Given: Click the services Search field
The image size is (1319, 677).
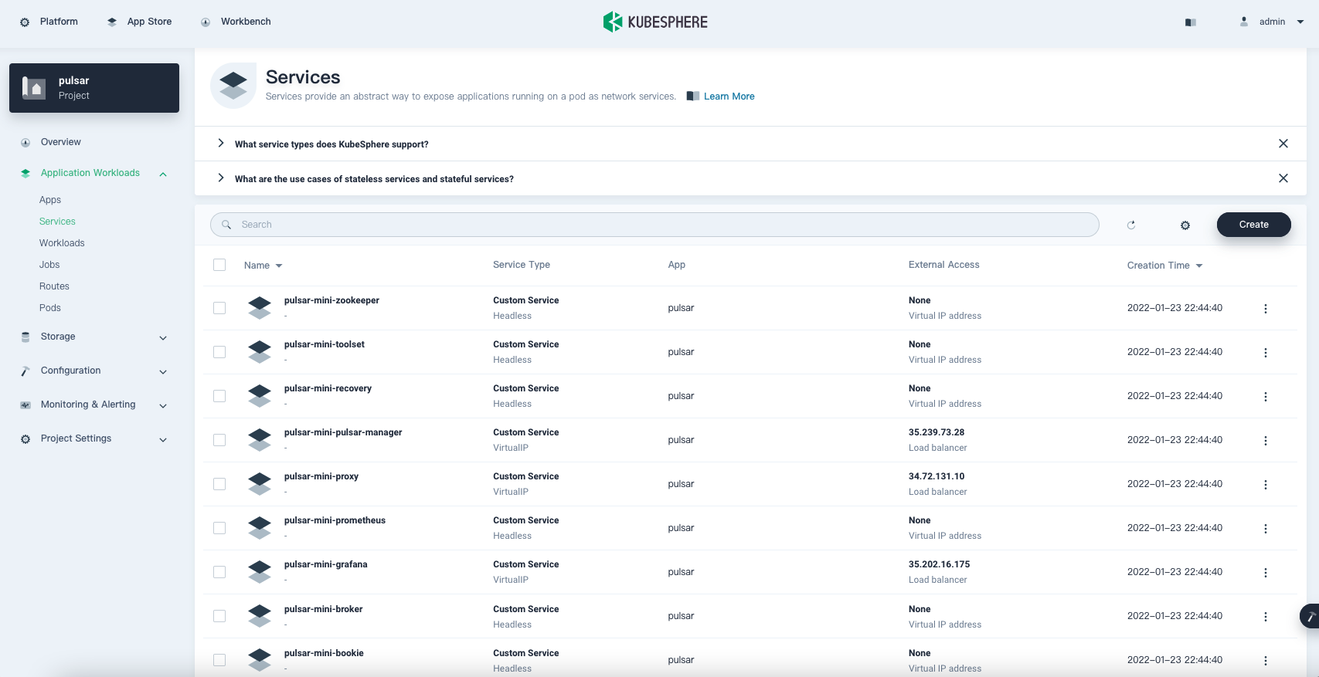Looking at the screenshot, I should tap(654, 225).
